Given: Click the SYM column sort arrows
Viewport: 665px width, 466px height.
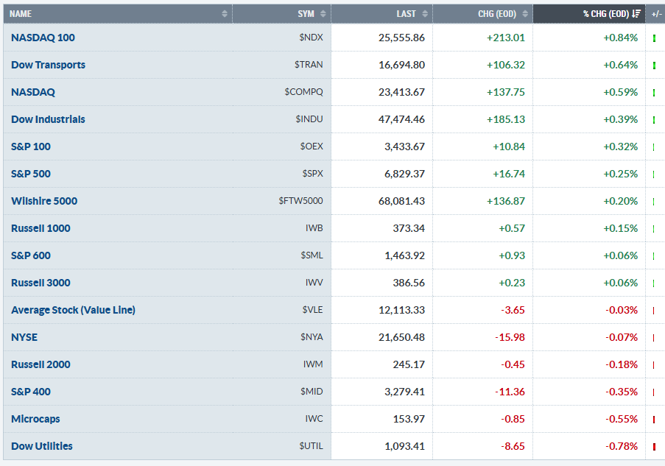Looking at the screenshot, I should tap(323, 13).
